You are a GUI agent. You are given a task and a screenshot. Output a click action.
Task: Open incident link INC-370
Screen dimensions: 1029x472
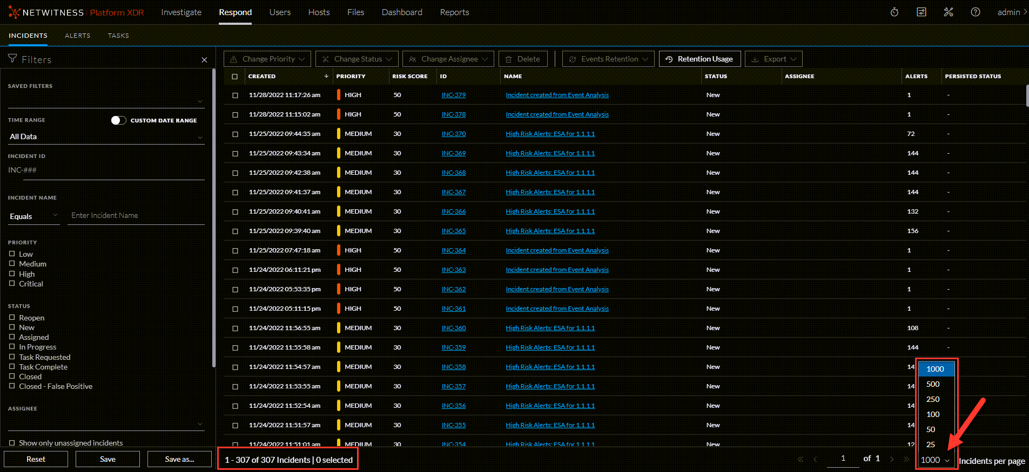[453, 134]
